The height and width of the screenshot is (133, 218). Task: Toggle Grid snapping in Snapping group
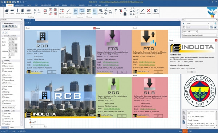pyautogui.click(x=76, y=11)
